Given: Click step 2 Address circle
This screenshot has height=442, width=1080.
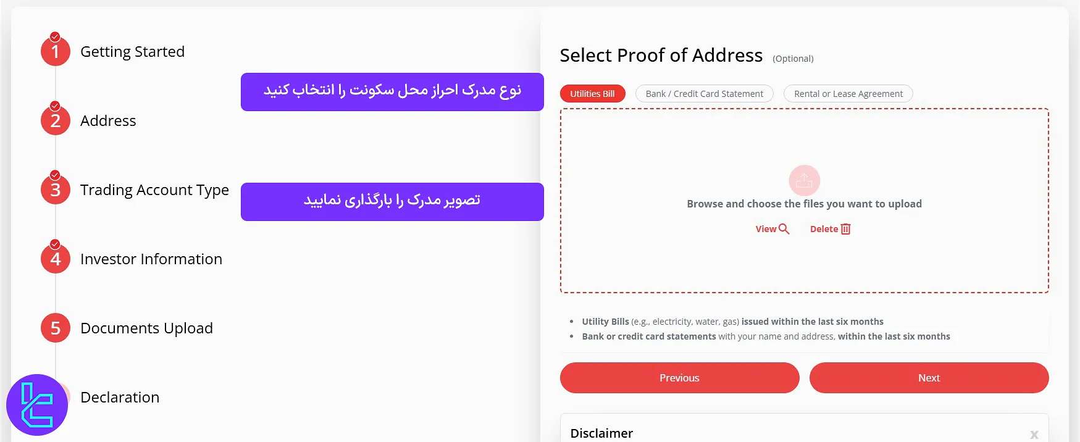Looking at the screenshot, I should 55,120.
